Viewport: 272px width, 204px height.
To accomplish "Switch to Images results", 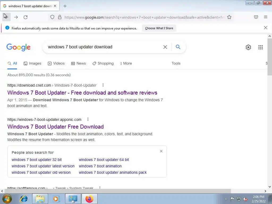I will tap(32, 63).
